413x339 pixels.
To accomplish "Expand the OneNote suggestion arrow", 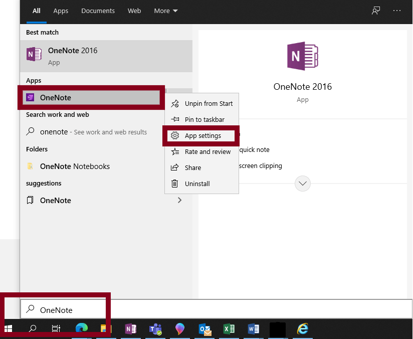I will click(179, 200).
